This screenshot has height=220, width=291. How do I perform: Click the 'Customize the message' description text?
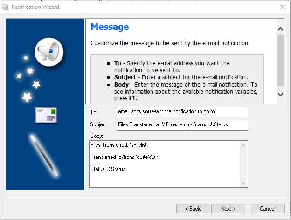(170, 43)
